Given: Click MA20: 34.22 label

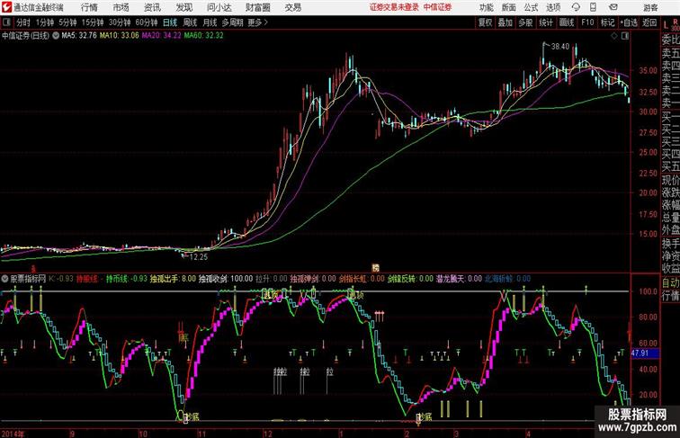Looking at the screenshot, I should pyautogui.click(x=161, y=36).
